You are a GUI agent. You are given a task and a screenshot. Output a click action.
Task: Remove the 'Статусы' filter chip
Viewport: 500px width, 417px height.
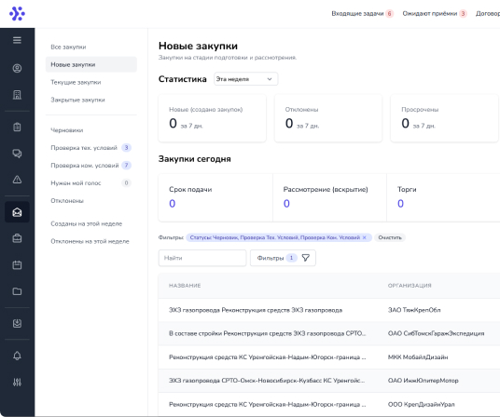pyautogui.click(x=365, y=237)
